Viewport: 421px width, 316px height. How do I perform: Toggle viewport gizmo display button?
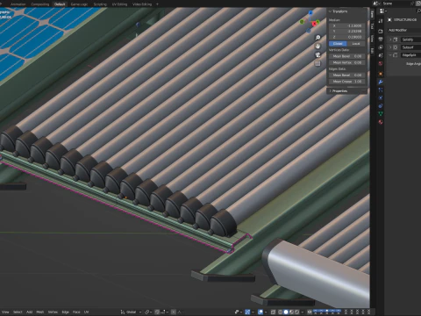pos(247,312)
